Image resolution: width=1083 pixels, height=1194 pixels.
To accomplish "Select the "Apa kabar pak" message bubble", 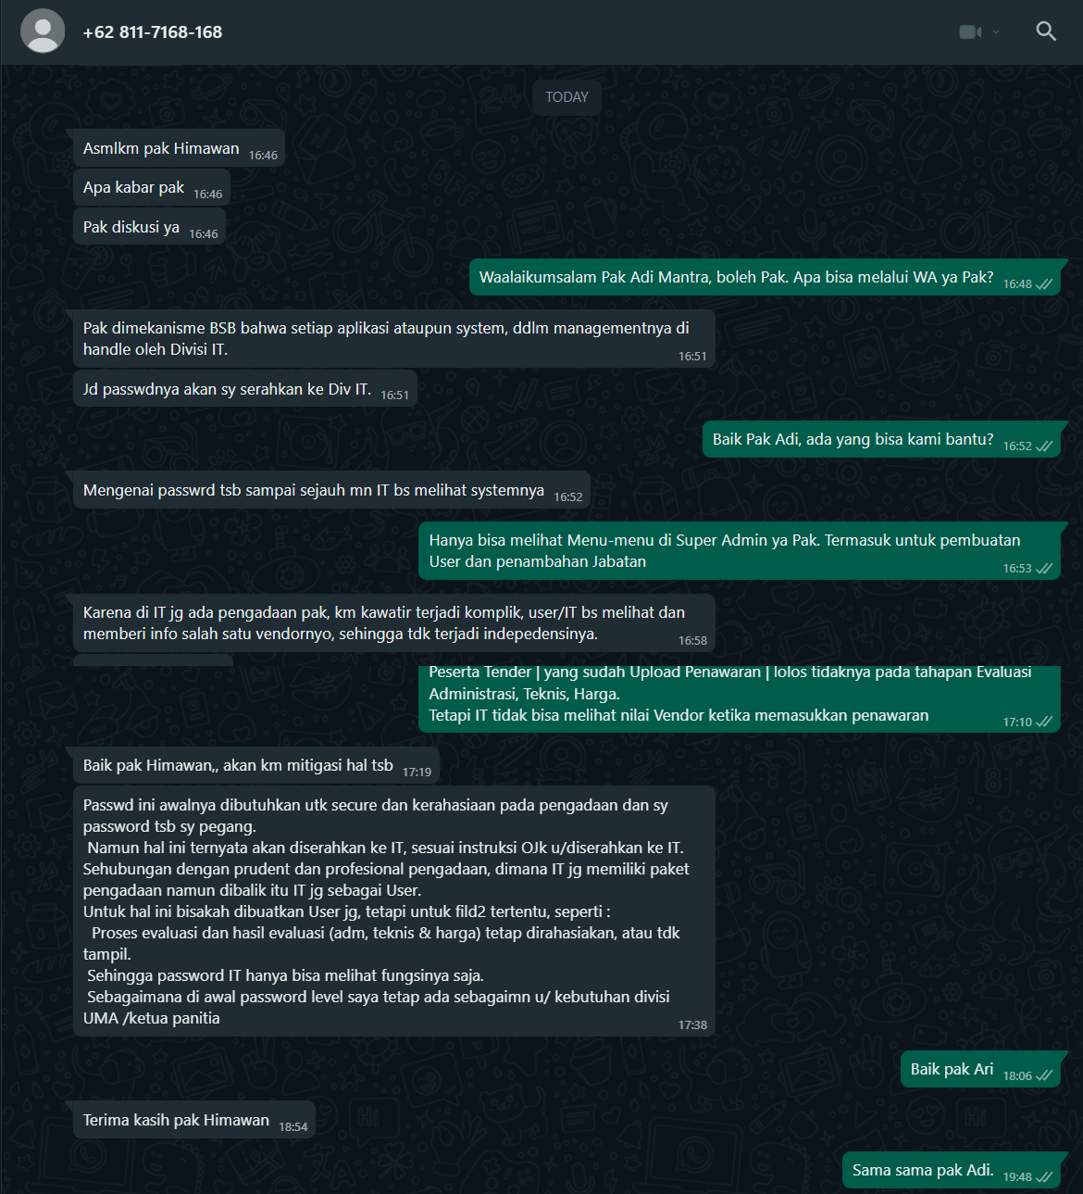I will [134, 187].
